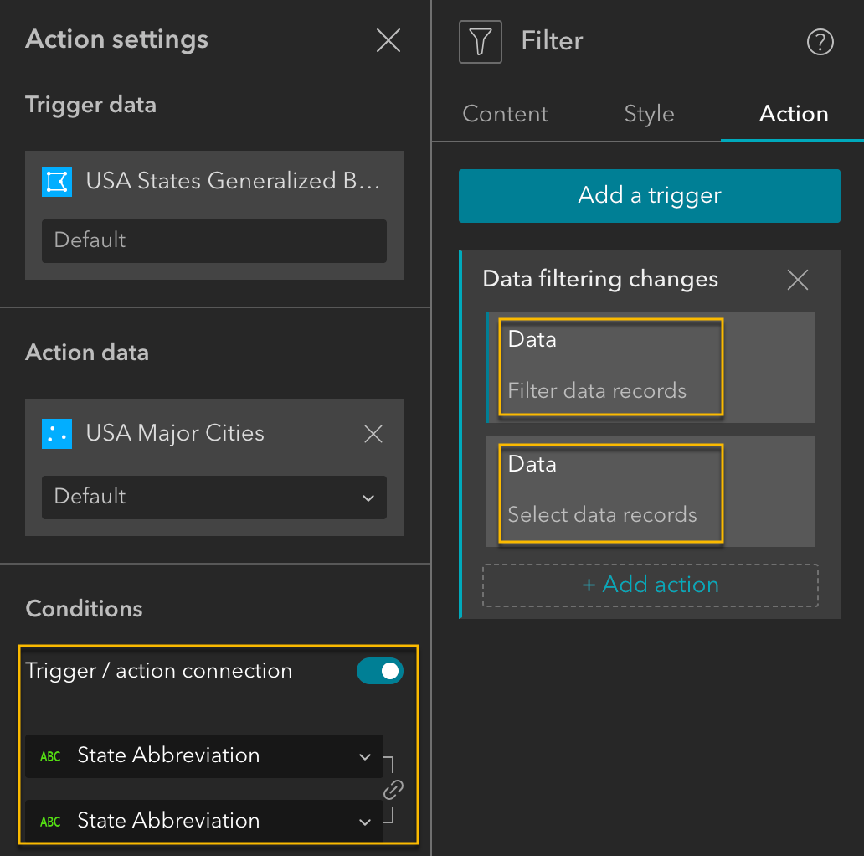Screen dimensions: 864x856
Task: Close the Action settings panel
Action: point(388,40)
